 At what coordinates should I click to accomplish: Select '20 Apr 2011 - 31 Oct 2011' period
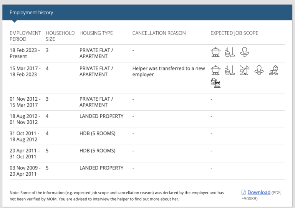click(25, 154)
